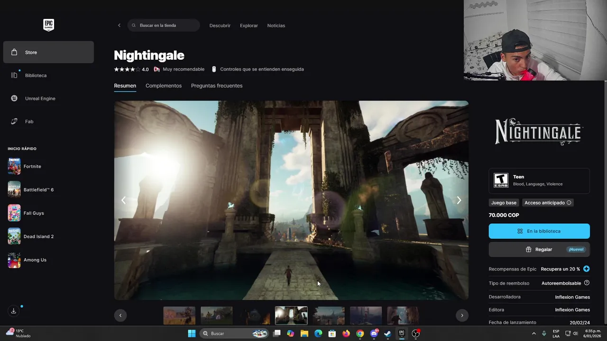
Task: Click the ESRB Teen rating icon
Action: tap(501, 180)
